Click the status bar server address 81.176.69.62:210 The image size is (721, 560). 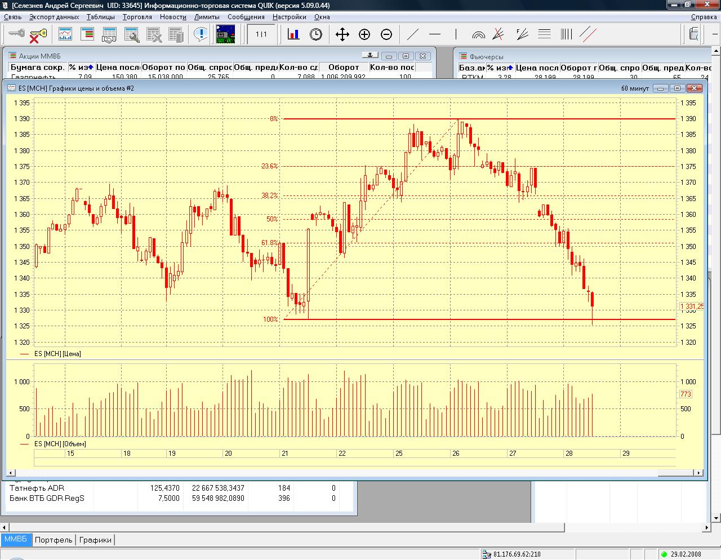point(517,554)
